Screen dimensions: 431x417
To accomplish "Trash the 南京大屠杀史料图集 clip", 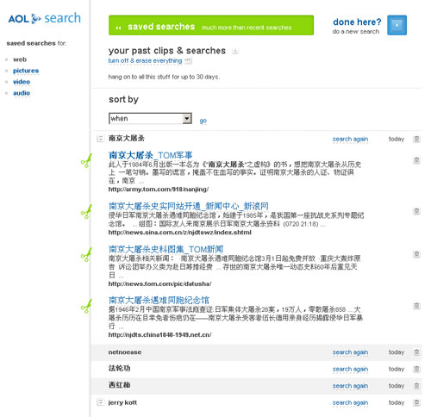I will (416, 254).
